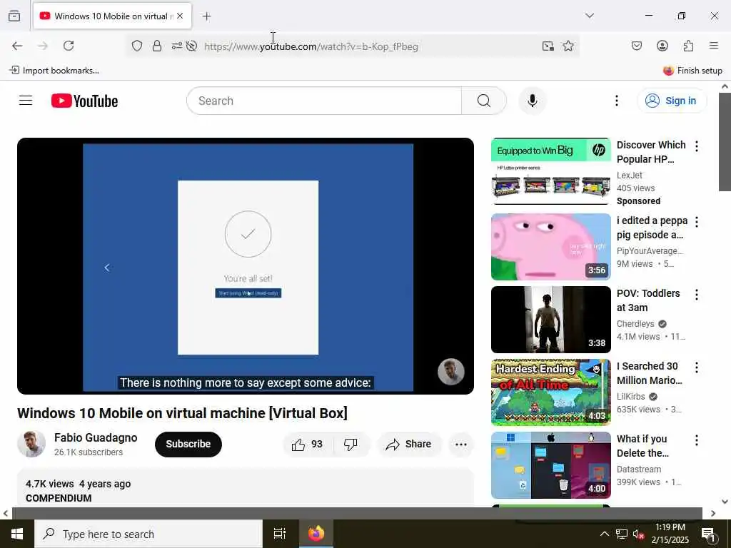The image size is (731, 548).
Task: Open the notification center icon
Action: click(x=708, y=534)
